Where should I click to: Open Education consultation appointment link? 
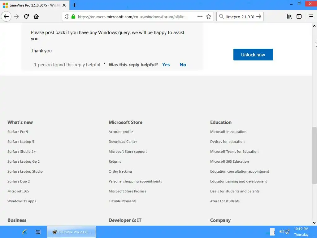point(240,171)
